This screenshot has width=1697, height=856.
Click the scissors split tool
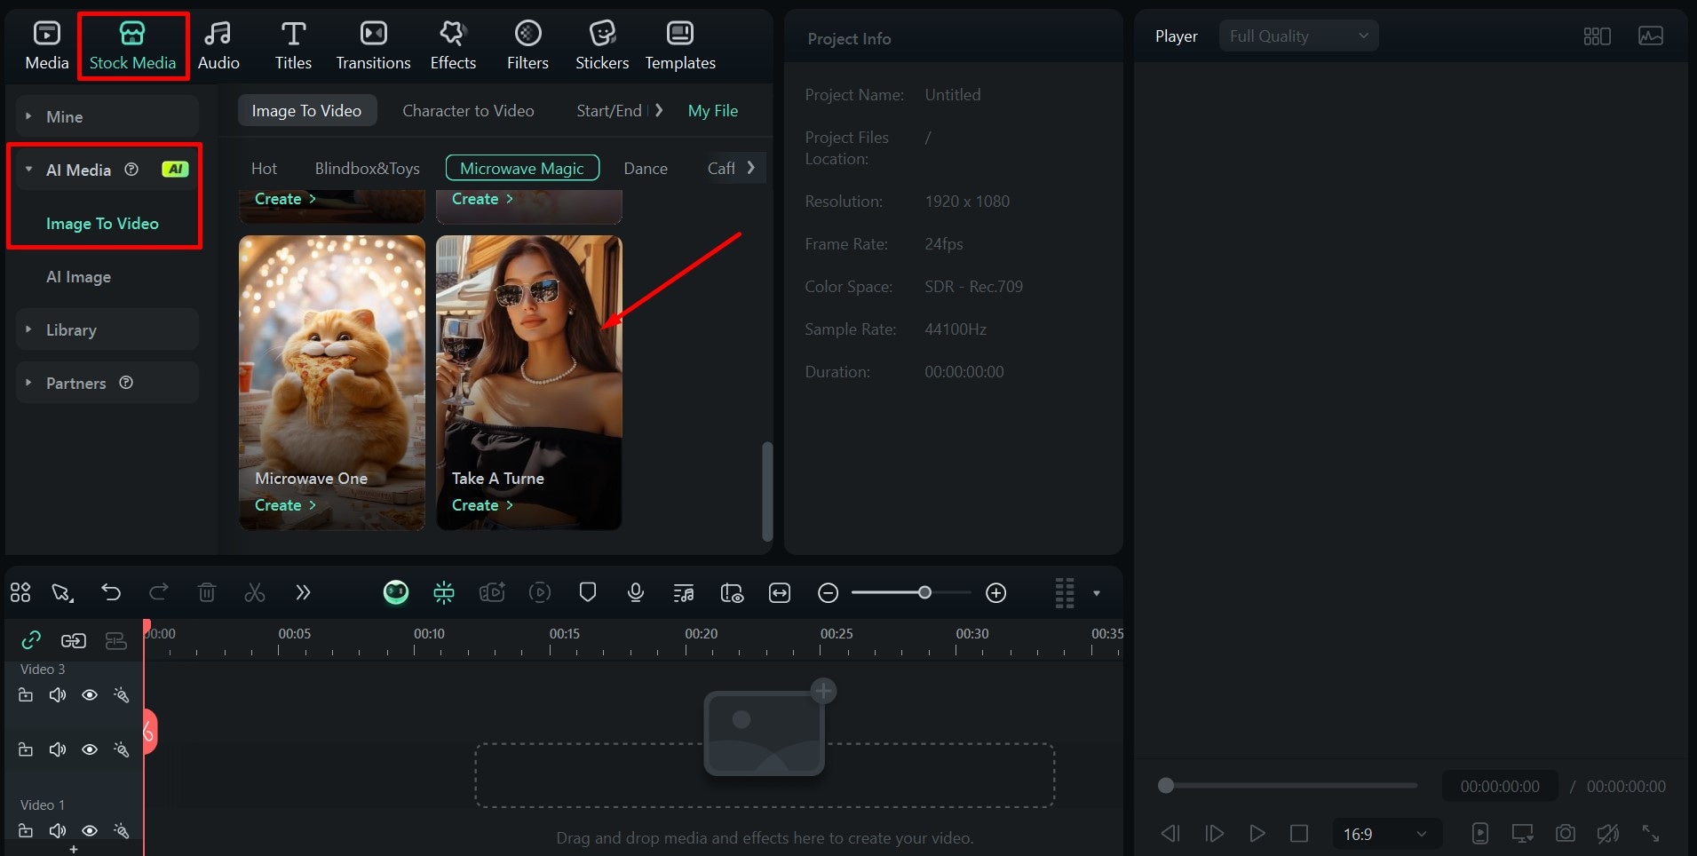255,592
